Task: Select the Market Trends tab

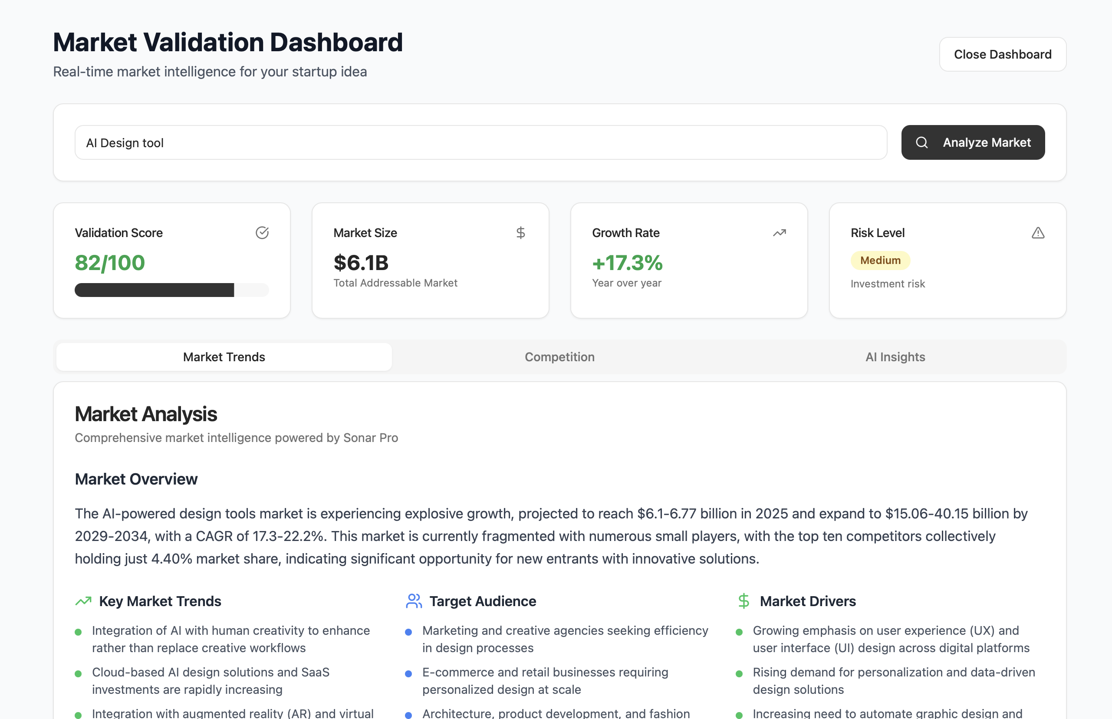Action: 224,357
